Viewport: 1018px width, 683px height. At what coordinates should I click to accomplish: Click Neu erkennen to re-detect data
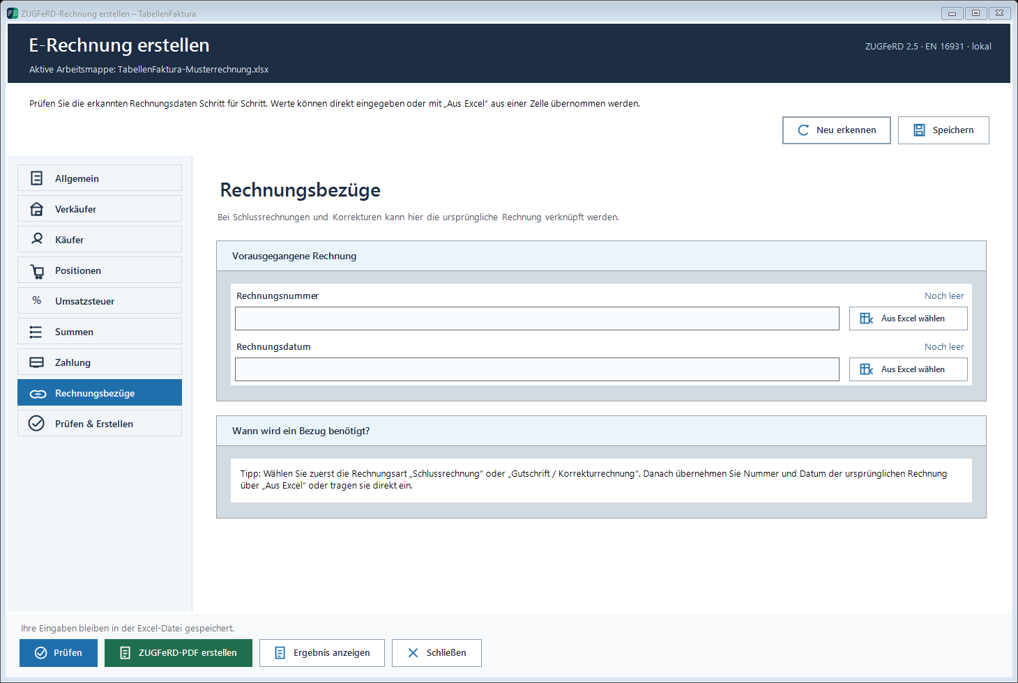[837, 130]
